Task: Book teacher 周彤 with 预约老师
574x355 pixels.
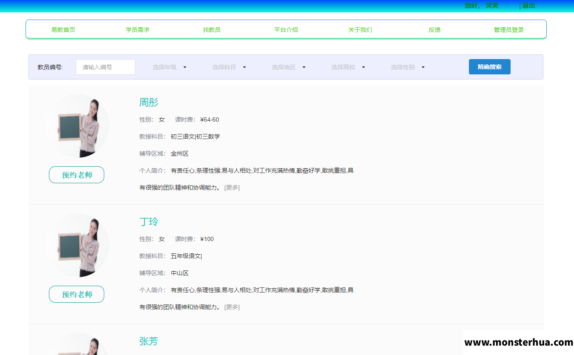Action: tap(77, 175)
